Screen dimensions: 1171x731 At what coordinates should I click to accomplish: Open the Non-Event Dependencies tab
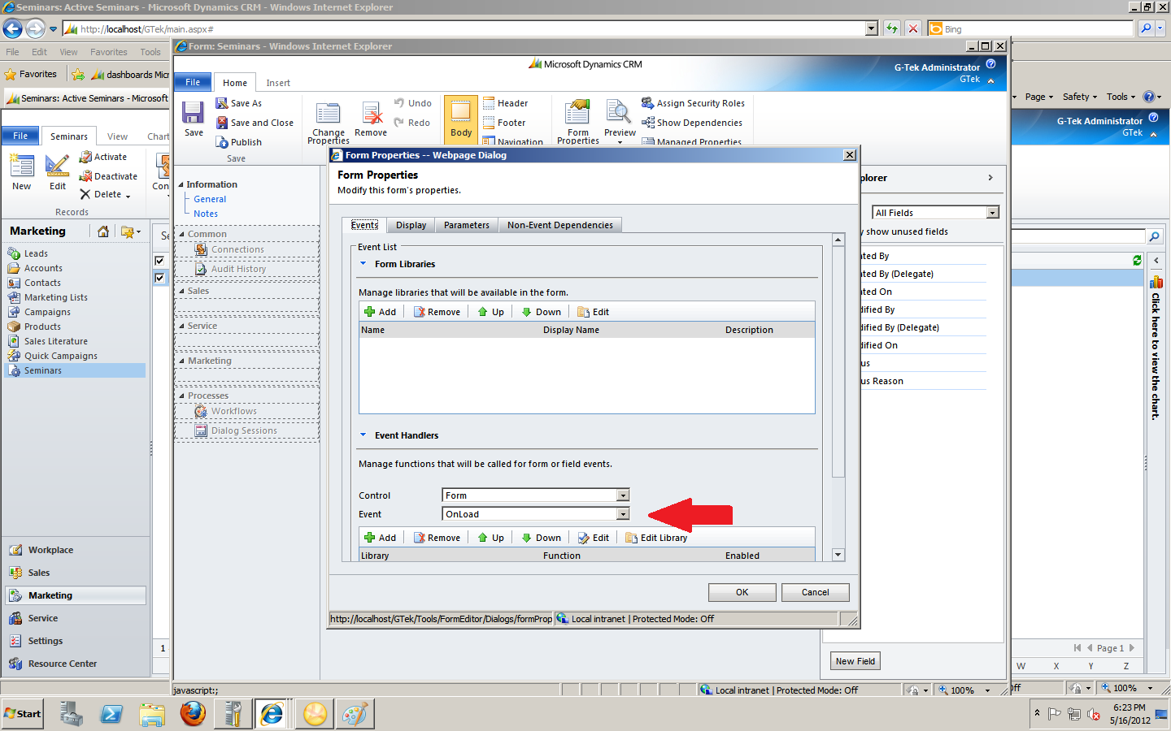pos(560,225)
